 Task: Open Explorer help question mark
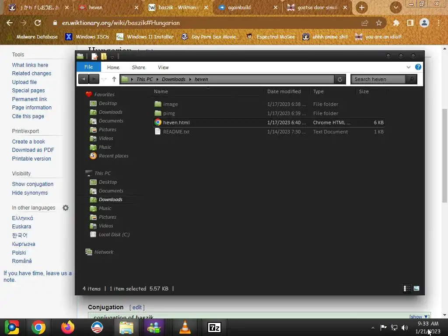[x=418, y=67]
